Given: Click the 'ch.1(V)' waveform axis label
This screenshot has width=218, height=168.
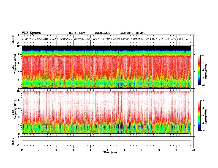Looking at the screenshot, I should tap(13, 39).
